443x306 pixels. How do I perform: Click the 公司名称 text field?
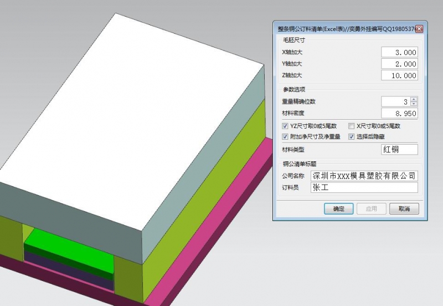(x=364, y=176)
